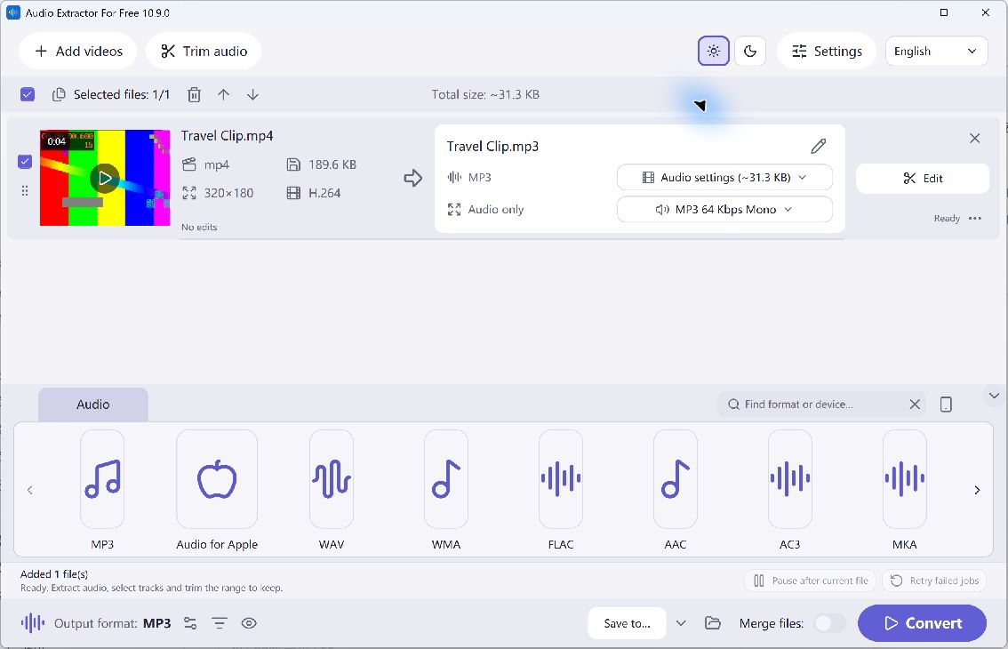Open MP3 64 Kbps Mono dropdown

(x=724, y=209)
